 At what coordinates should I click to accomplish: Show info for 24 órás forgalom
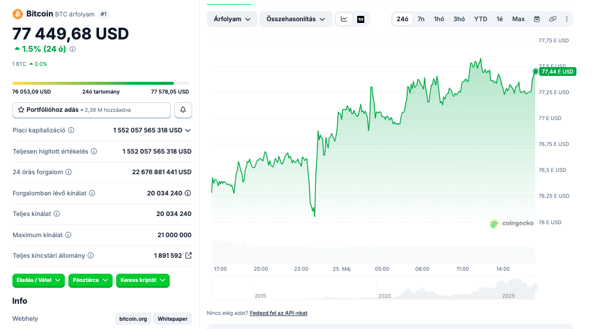68,172
